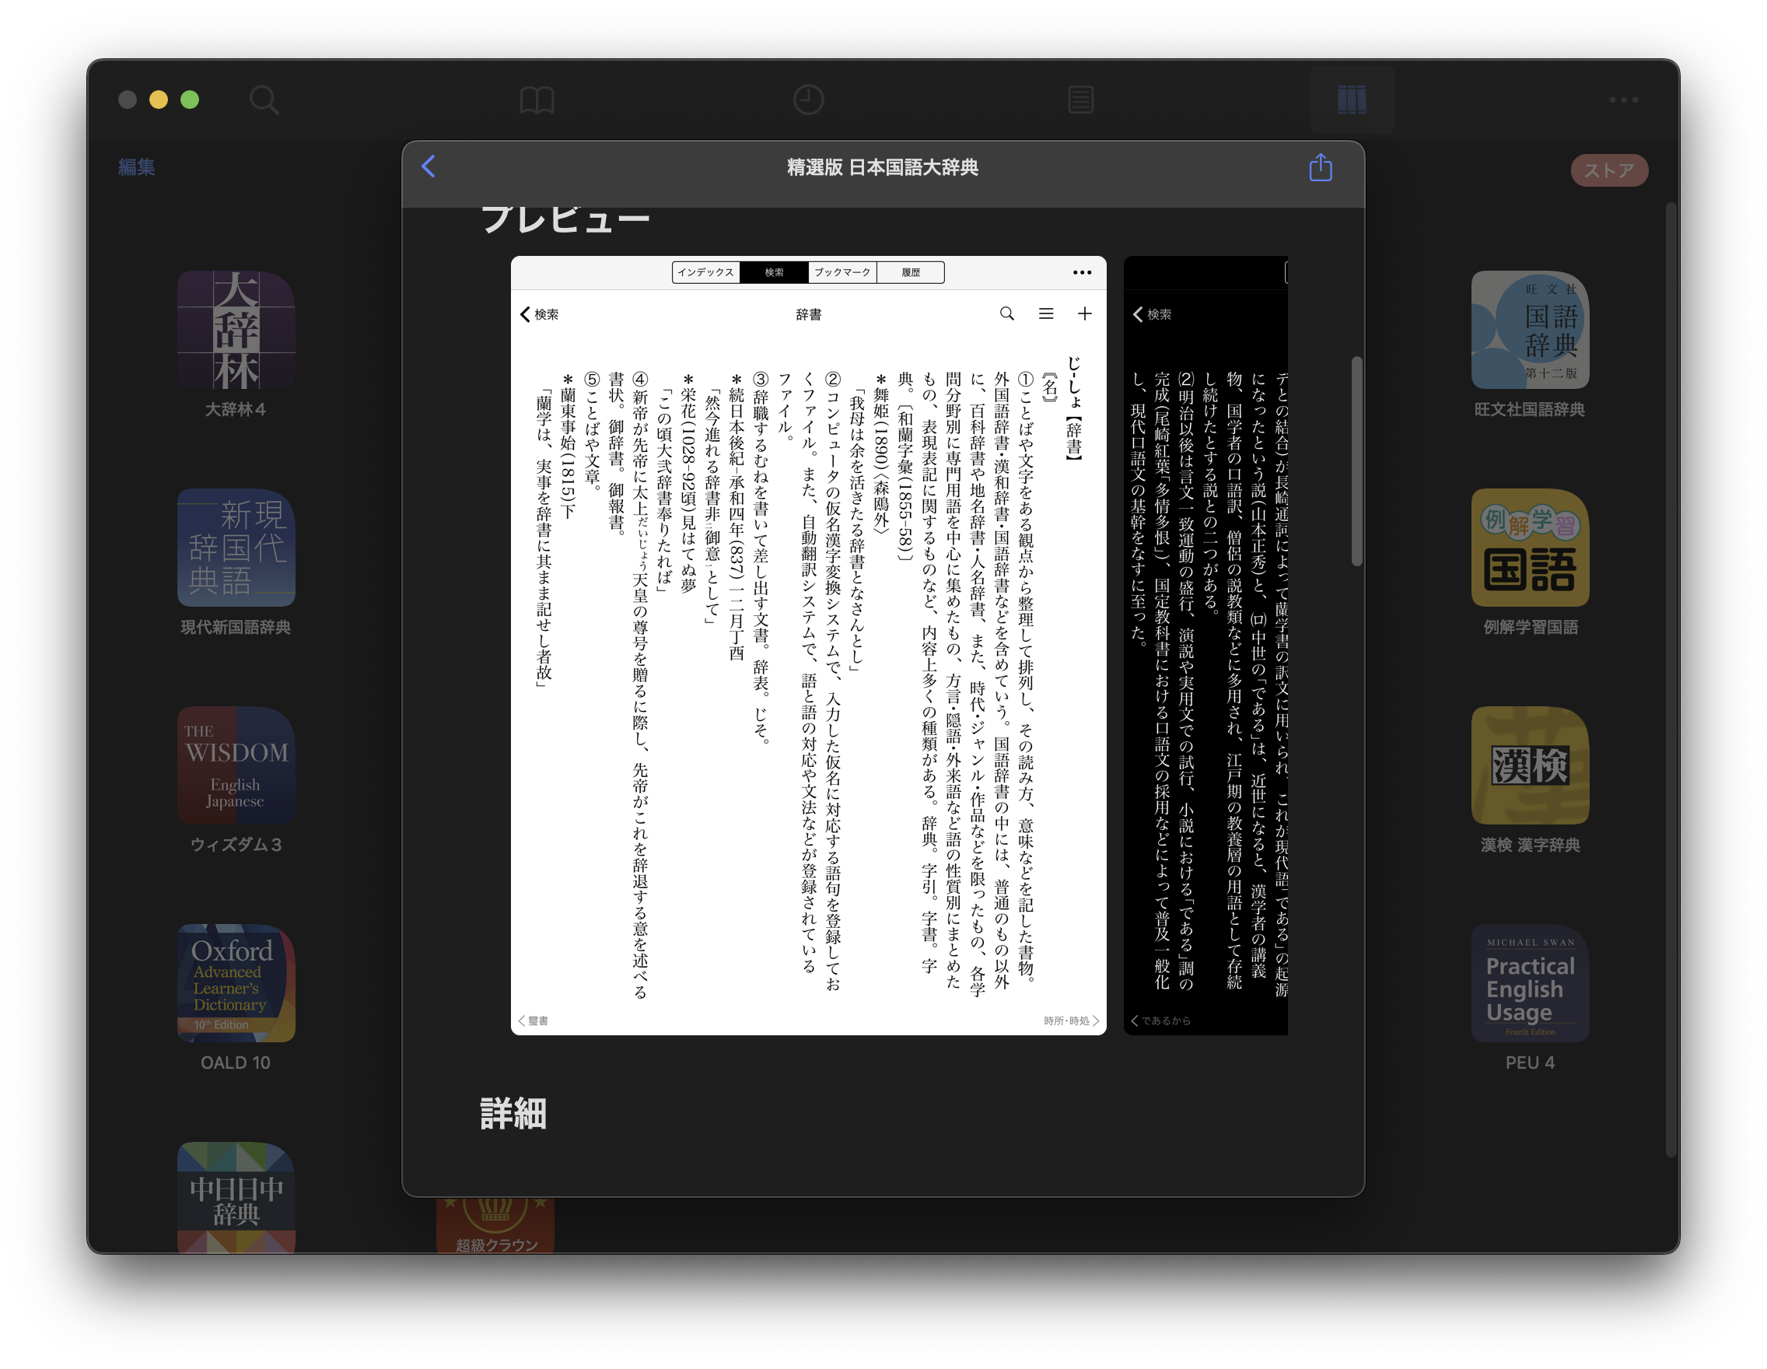
Task: Open the 現代新国語辞典 dictionary icon
Action: (x=236, y=548)
